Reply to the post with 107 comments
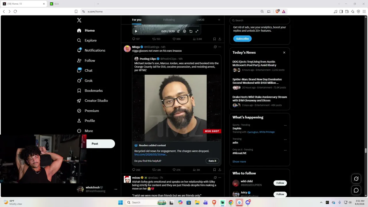The width and height of the screenshot is (368, 207). pos(136,39)
